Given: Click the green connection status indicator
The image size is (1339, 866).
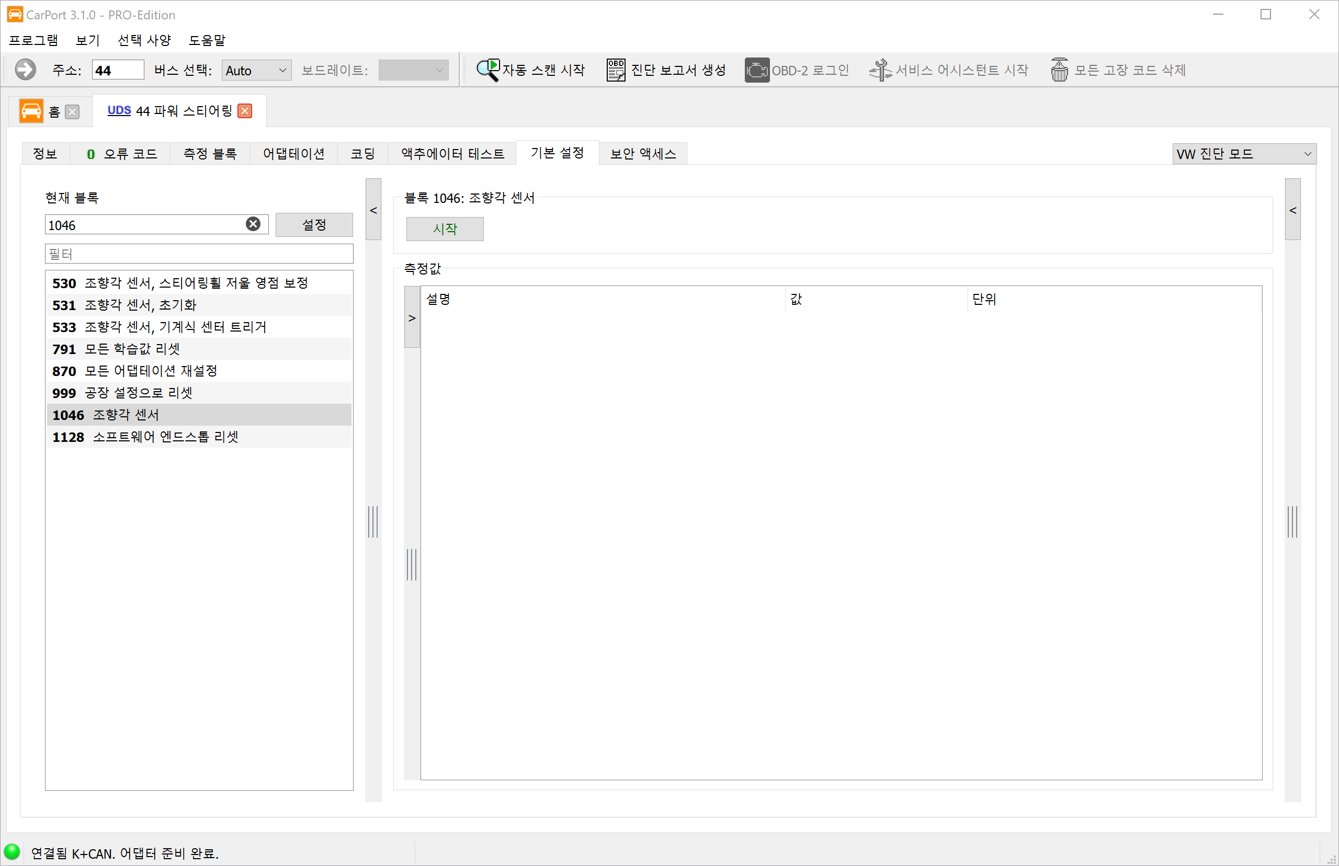Looking at the screenshot, I should point(12,852).
